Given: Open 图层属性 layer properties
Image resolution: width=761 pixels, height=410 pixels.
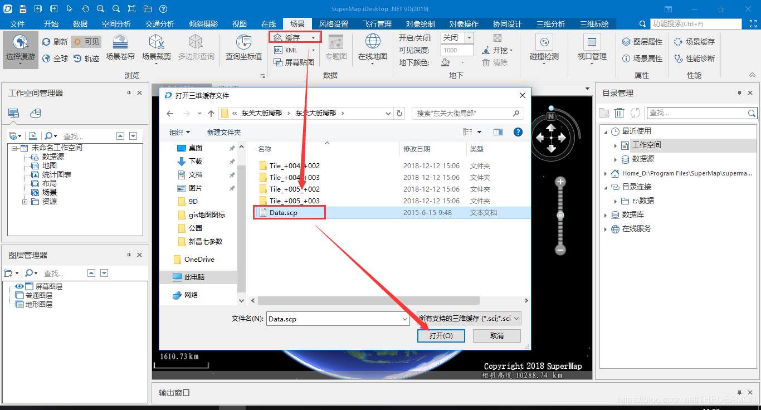Looking at the screenshot, I should [x=642, y=42].
